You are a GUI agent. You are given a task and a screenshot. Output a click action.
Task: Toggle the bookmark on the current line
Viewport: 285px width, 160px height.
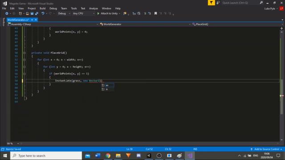pyautogui.click(x=155, y=13)
